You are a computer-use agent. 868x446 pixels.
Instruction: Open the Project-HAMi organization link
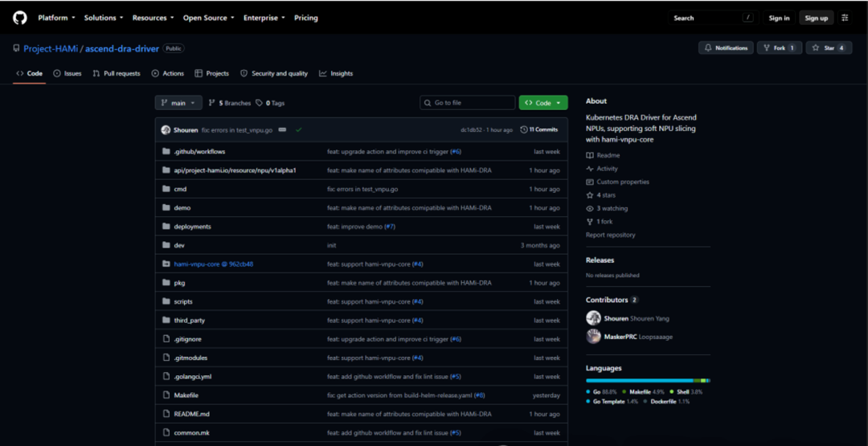(x=51, y=48)
